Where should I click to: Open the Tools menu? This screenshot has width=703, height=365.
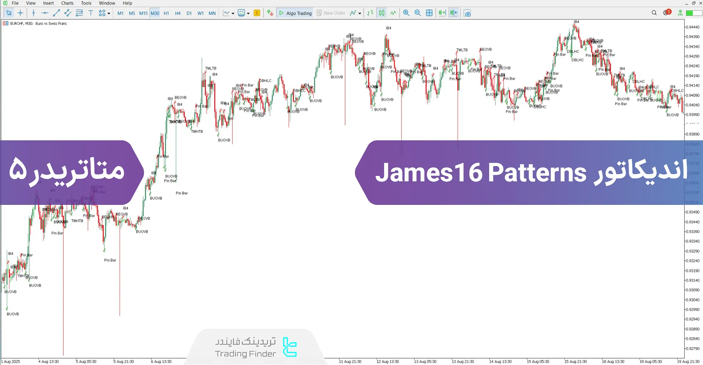(86, 3)
